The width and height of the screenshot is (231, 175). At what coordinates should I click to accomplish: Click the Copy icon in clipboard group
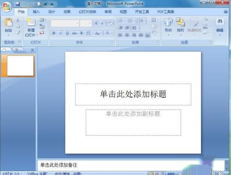tap(18, 26)
